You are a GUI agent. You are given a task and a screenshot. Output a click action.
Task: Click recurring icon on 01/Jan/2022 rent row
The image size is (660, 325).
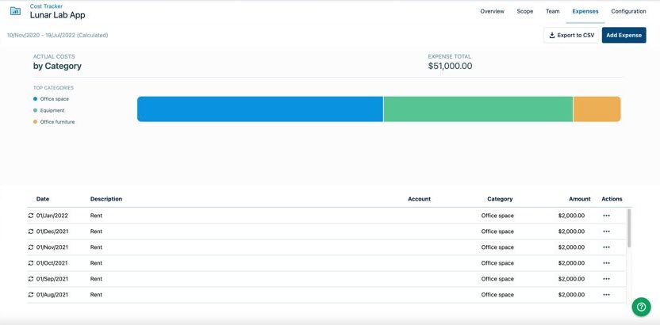point(31,216)
